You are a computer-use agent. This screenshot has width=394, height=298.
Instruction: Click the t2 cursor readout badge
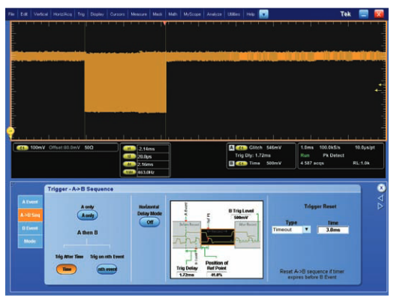129,157
